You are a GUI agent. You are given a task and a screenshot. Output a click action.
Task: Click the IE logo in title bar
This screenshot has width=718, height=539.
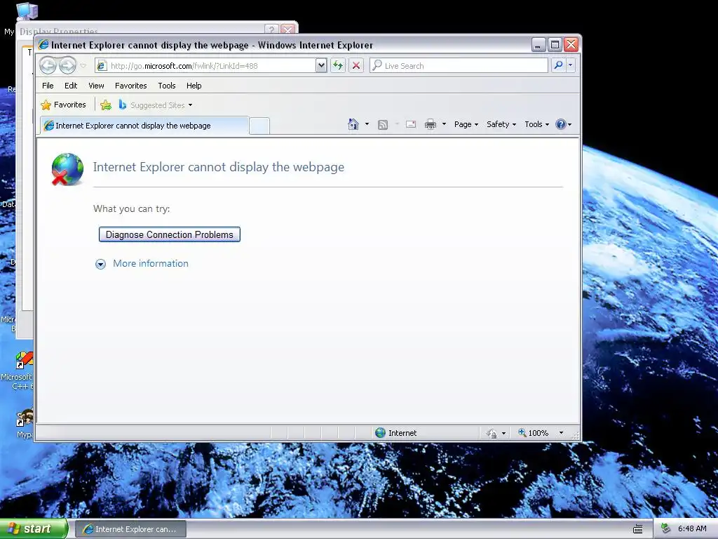point(43,45)
